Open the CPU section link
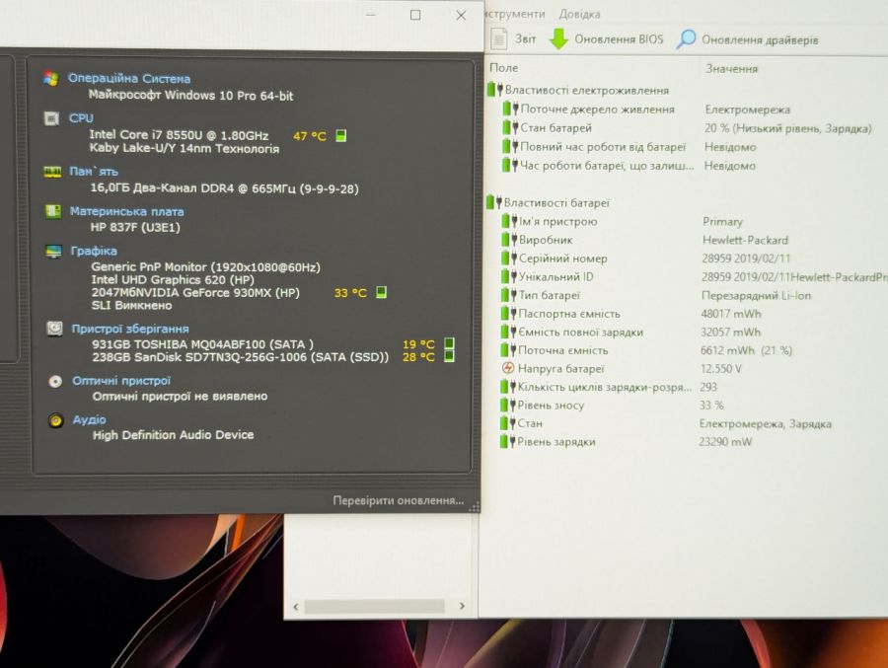The image size is (888, 668). [x=81, y=117]
